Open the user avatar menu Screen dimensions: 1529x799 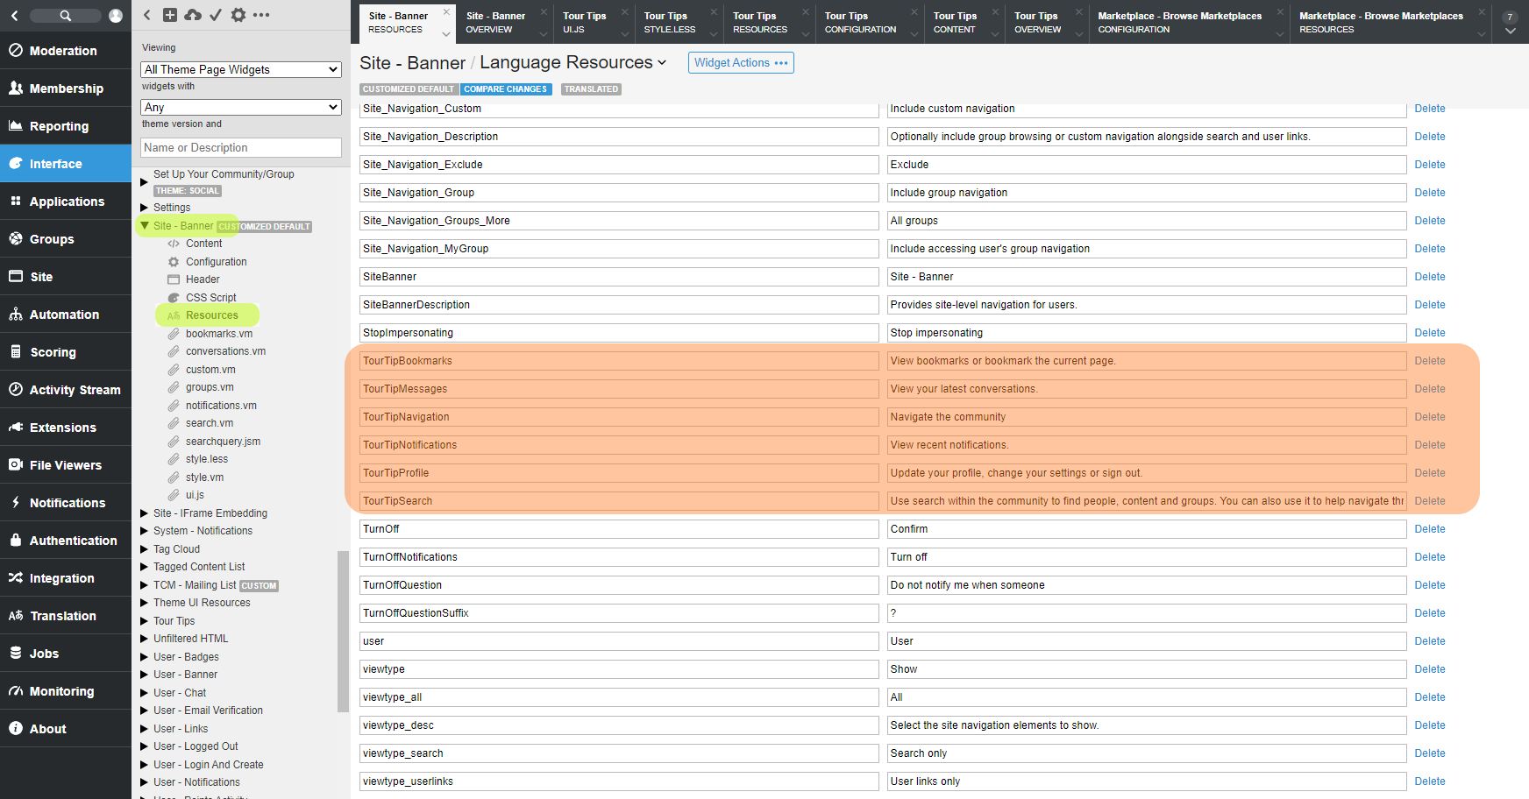tap(116, 16)
